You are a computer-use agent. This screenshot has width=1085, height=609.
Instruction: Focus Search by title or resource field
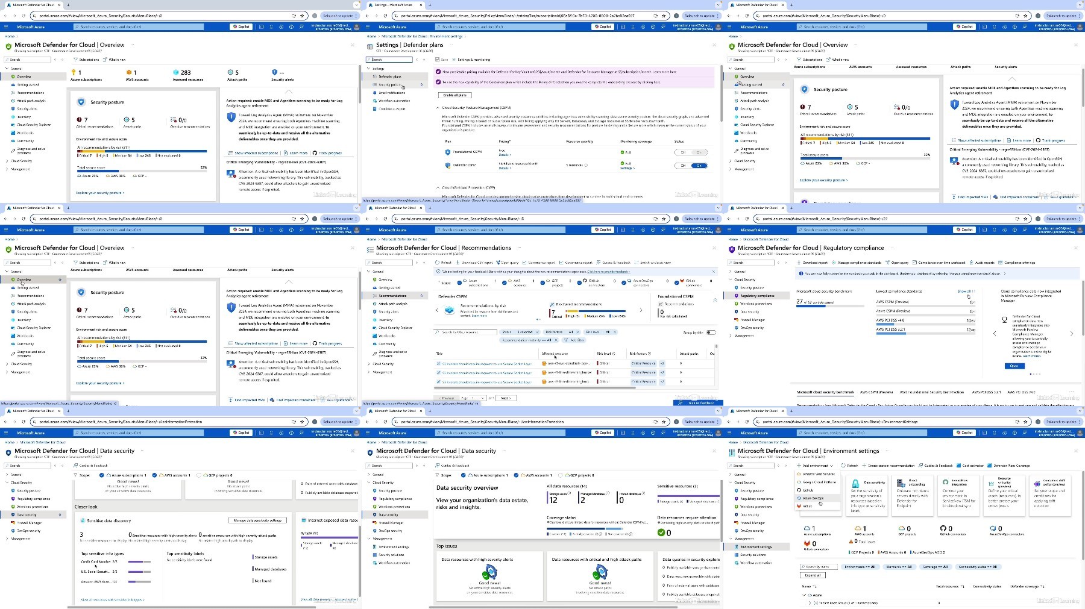pos(466,333)
